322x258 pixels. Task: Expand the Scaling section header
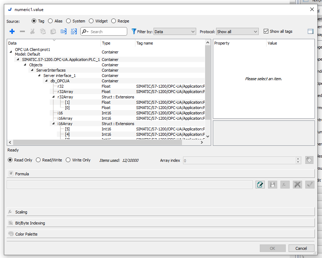[161, 212]
